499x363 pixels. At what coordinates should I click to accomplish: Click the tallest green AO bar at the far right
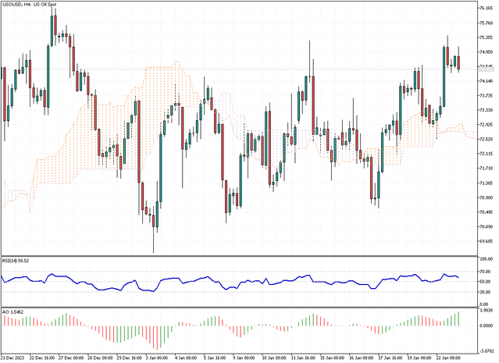click(458, 319)
